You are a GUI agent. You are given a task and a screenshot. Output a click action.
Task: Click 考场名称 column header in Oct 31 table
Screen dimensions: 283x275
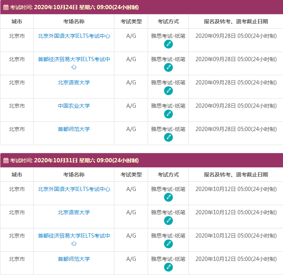74,175
